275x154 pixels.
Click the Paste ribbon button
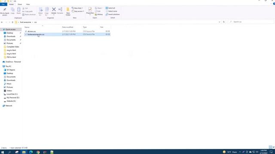pos(18,11)
